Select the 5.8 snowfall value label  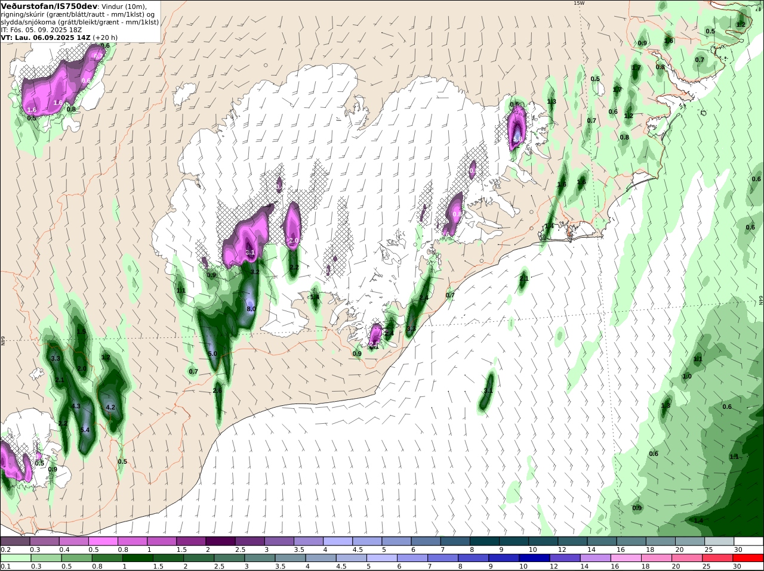(x=517, y=139)
